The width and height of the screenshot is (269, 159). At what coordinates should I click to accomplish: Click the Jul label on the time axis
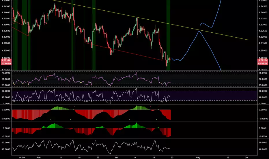117,157
